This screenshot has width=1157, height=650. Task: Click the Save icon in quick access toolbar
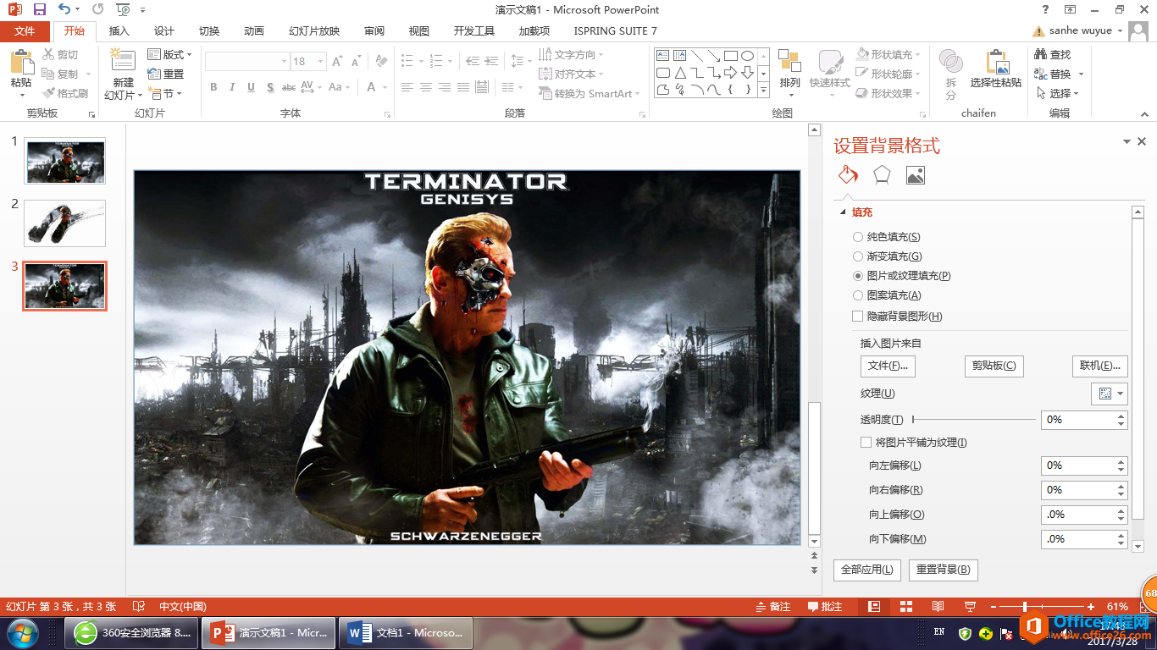[40, 10]
